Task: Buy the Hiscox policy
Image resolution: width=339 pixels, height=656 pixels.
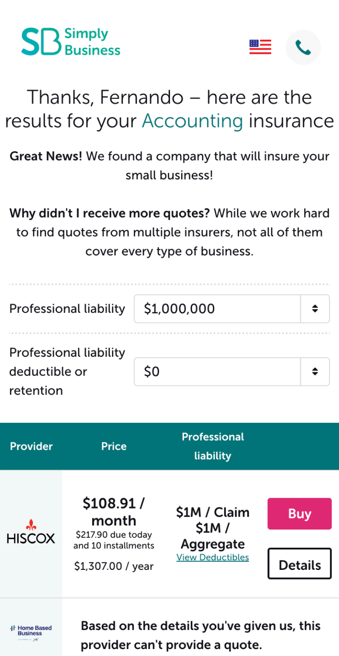Action: (299, 514)
